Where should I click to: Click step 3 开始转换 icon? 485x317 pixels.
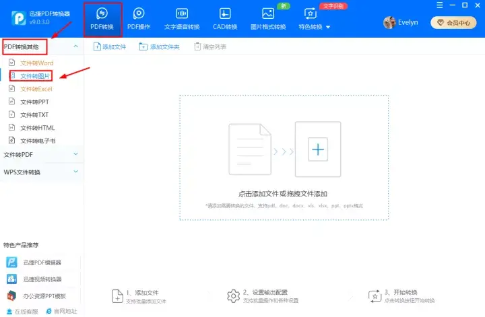click(x=375, y=296)
